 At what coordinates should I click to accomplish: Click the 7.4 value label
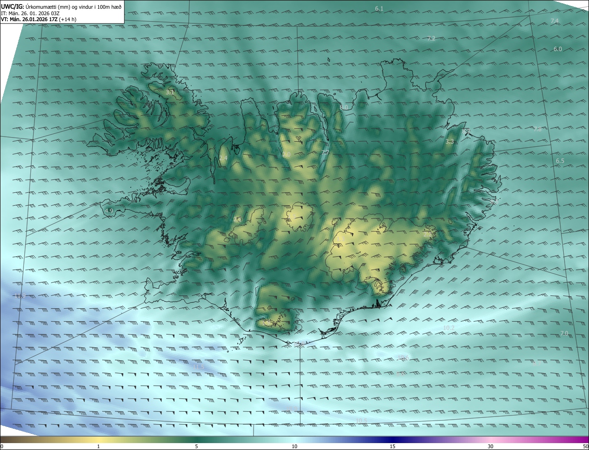[x=554, y=21]
